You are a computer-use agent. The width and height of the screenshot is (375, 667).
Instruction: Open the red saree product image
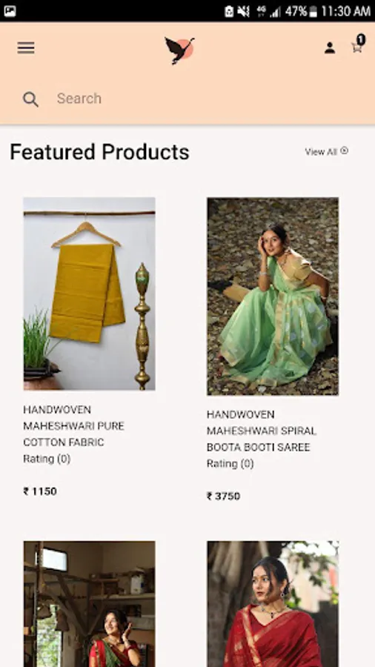(x=273, y=604)
